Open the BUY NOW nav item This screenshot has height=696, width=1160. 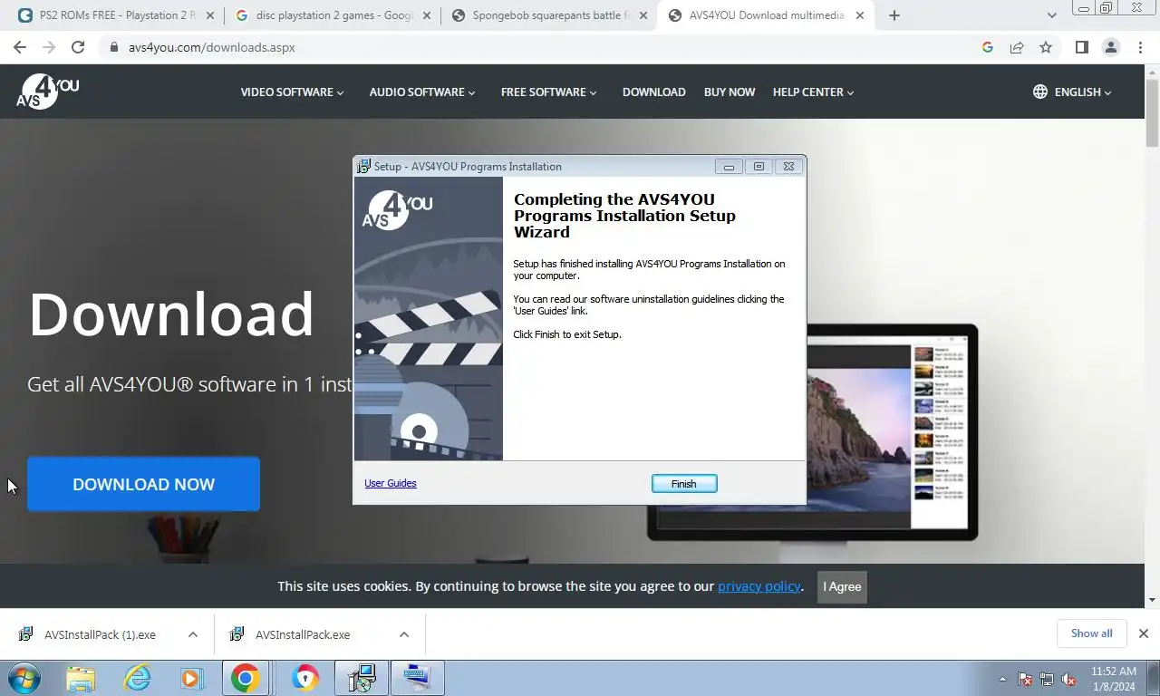[730, 92]
